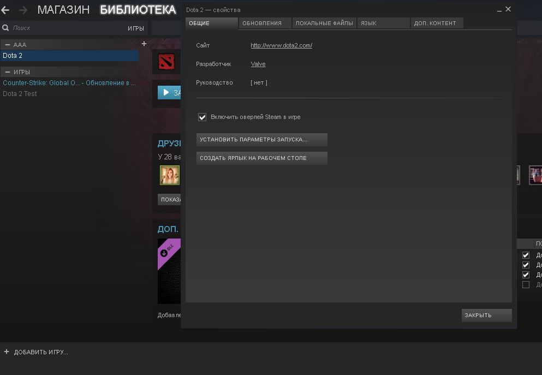Enable the unchecked fourth DLC checkbox
This screenshot has width=542, height=375.
tap(526, 285)
